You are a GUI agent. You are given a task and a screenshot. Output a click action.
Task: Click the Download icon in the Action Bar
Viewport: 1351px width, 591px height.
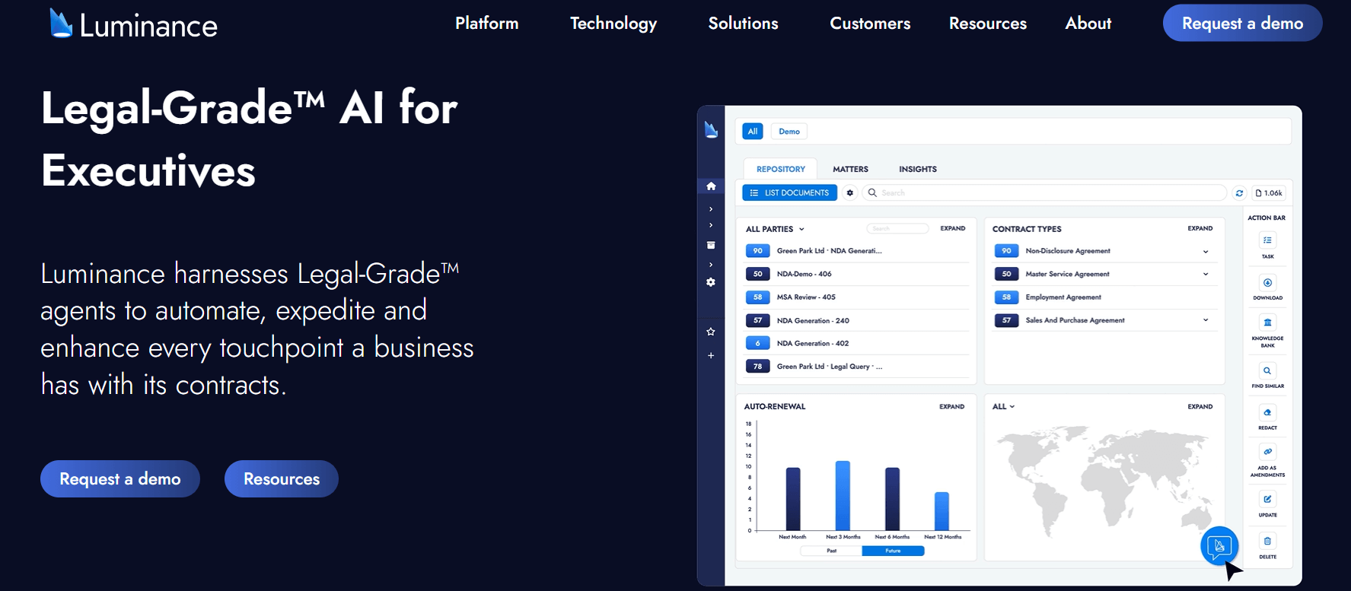tap(1267, 283)
